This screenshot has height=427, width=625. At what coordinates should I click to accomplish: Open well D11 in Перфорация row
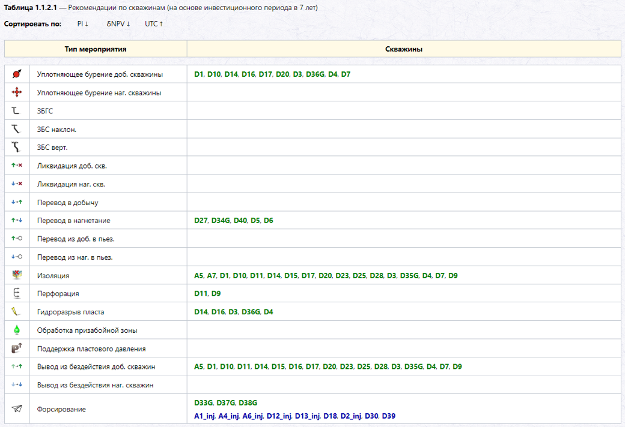click(201, 294)
